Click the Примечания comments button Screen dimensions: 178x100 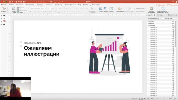coord(172,5)
